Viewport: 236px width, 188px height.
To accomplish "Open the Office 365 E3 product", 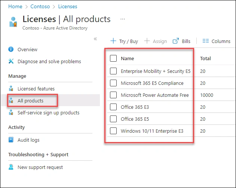I will (x=135, y=107).
